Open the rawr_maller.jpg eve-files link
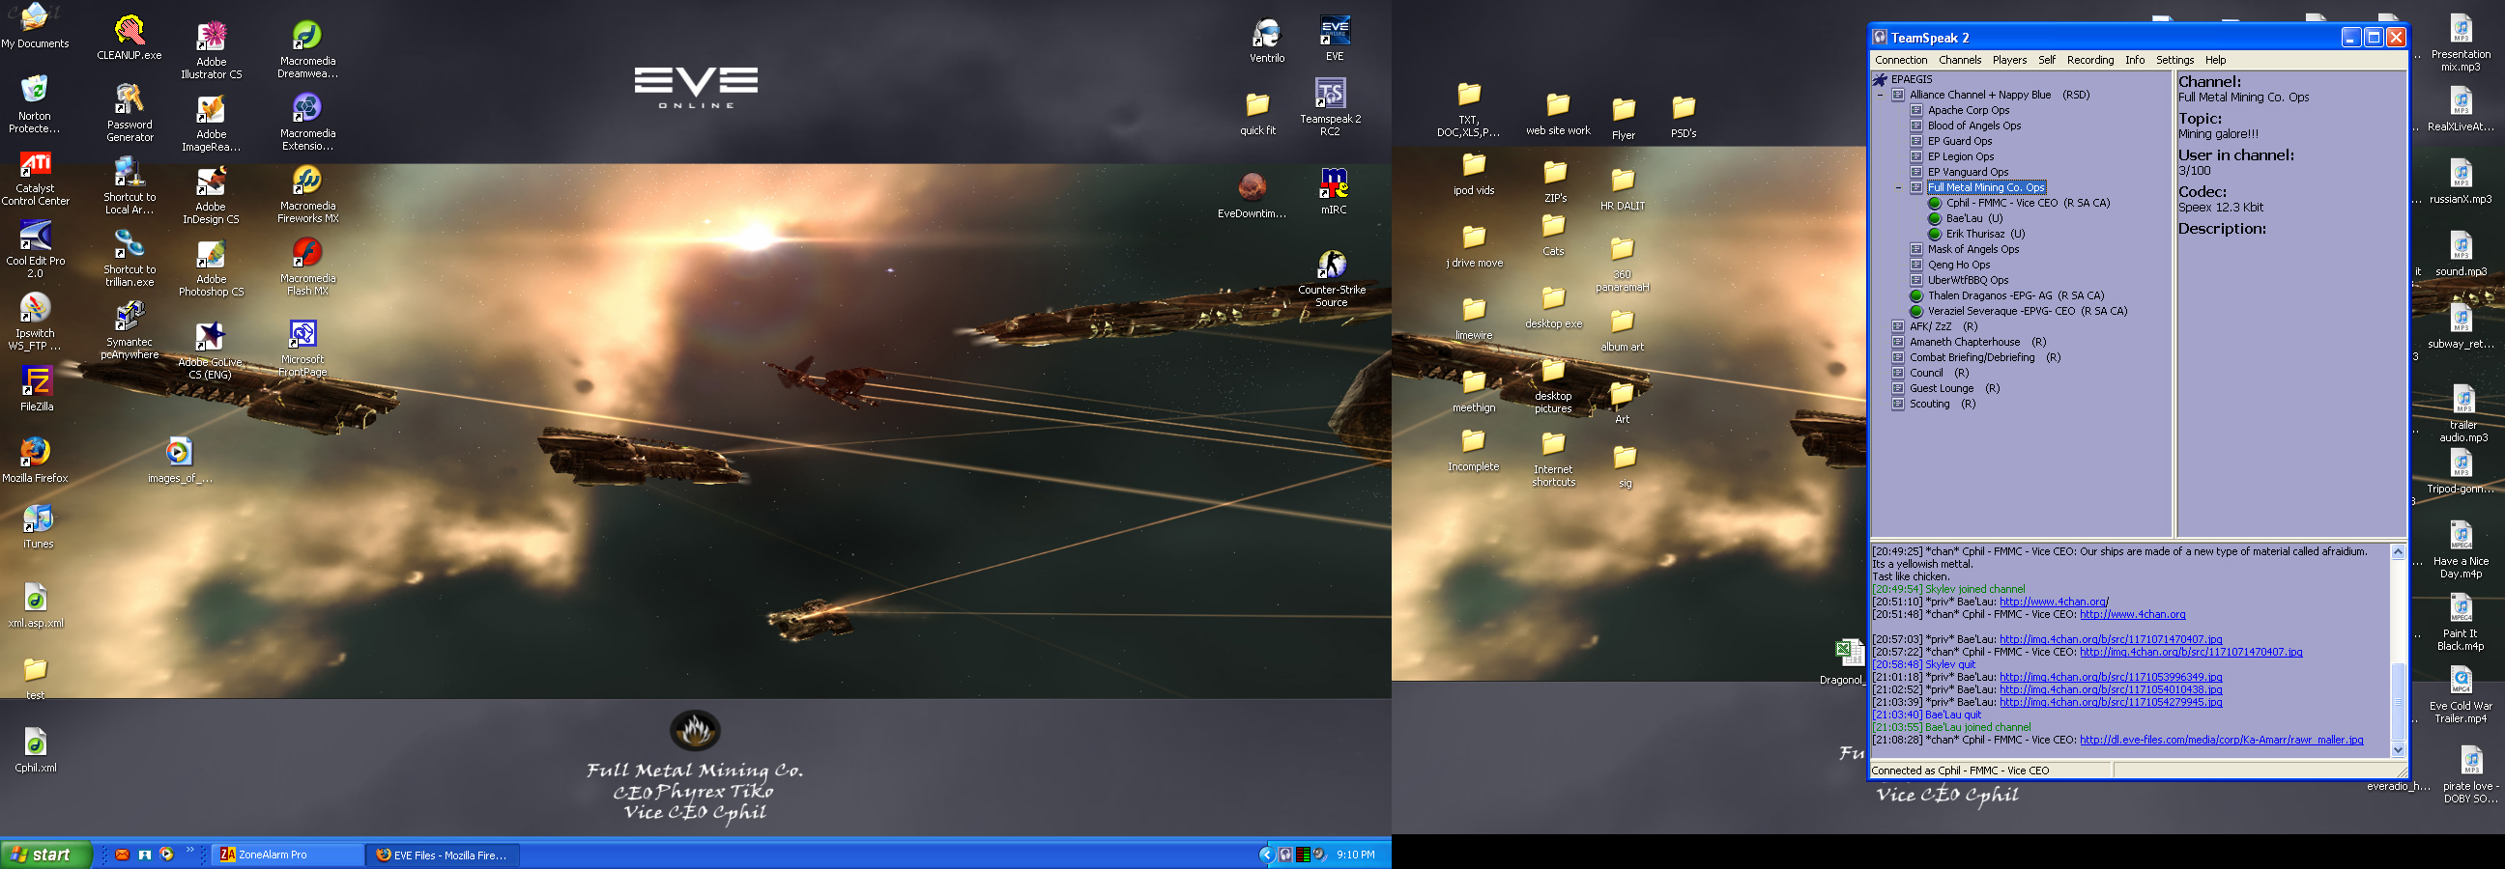 point(2221,741)
